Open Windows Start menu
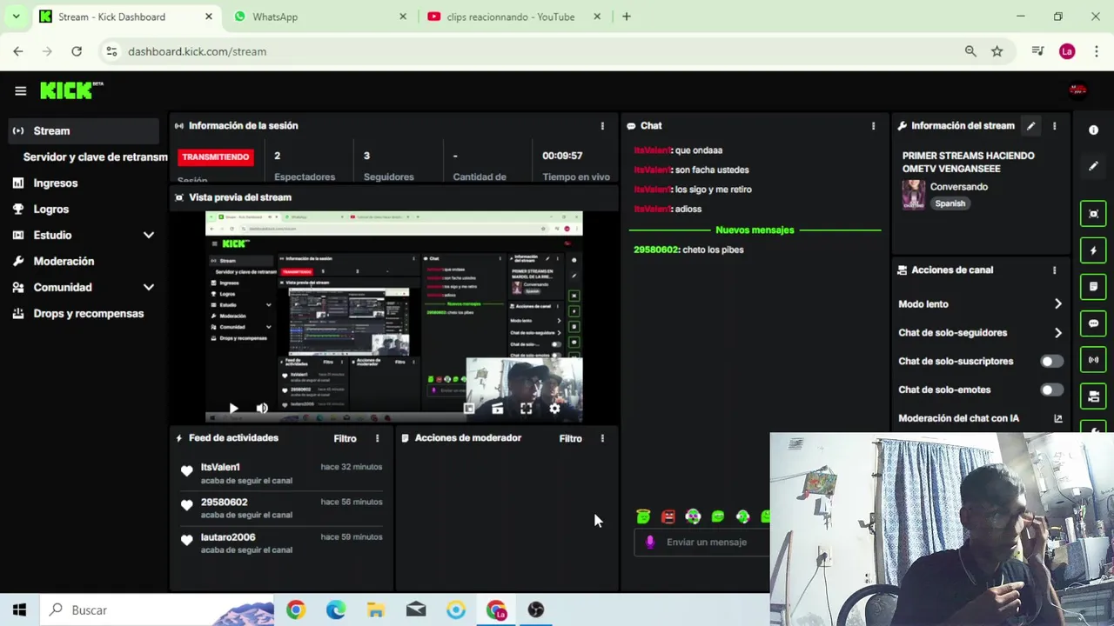This screenshot has height=626, width=1114. tap(19, 610)
